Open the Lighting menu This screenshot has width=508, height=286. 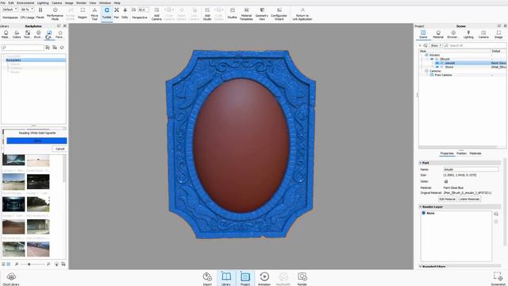[43, 2]
